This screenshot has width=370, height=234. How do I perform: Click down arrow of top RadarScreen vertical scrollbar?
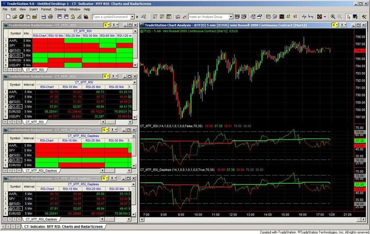pyautogui.click(x=135, y=65)
